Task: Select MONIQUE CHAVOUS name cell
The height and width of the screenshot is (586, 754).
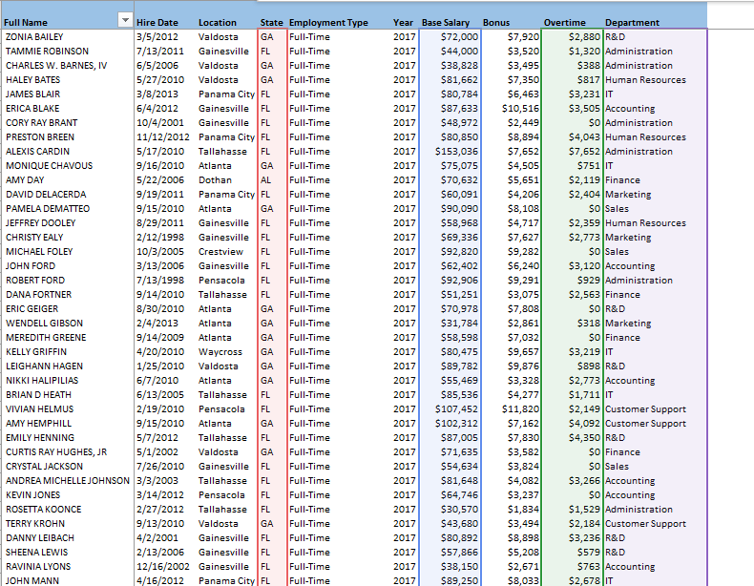Action: click(49, 166)
